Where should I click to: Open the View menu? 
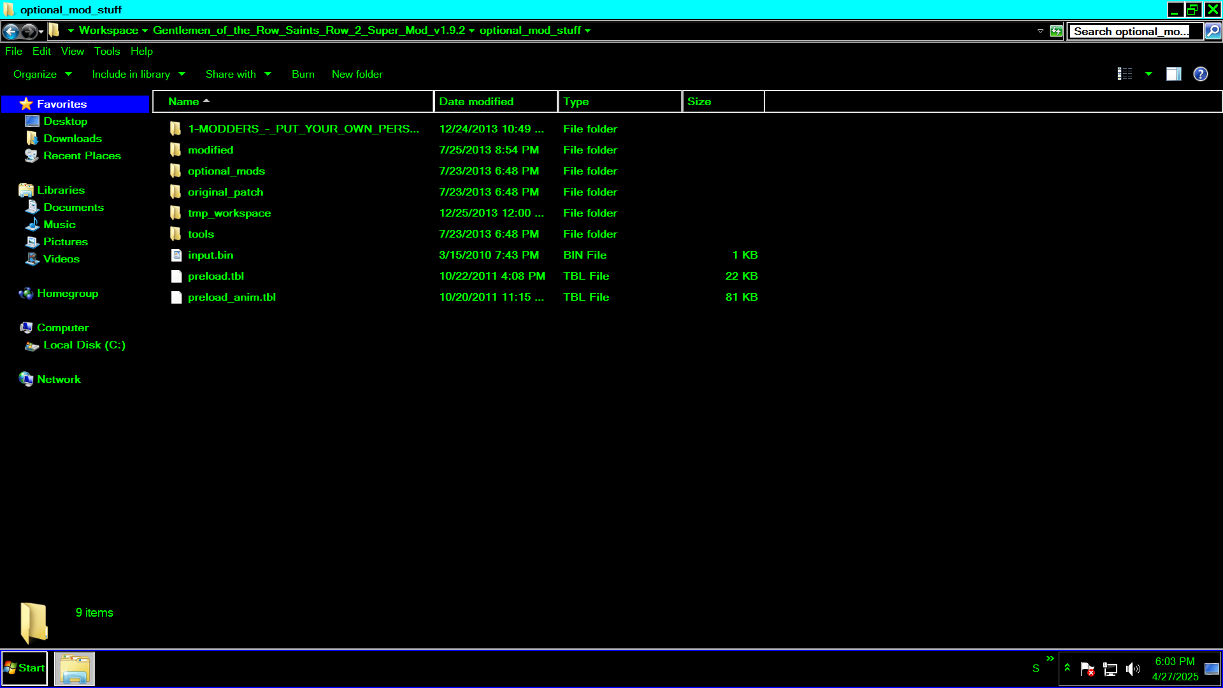pos(73,52)
